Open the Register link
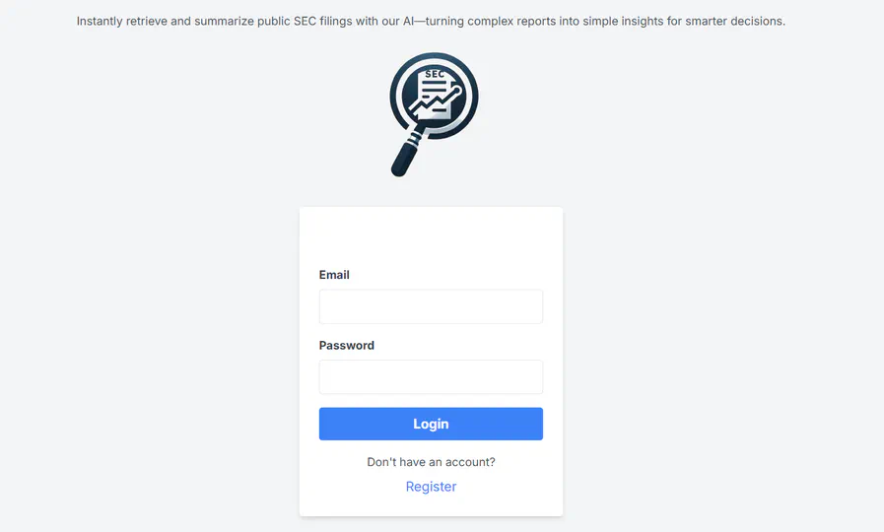The width and height of the screenshot is (884, 532). (x=431, y=487)
